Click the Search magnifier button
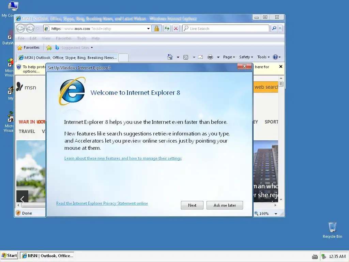This screenshot has height=262, width=349. (x=274, y=28)
